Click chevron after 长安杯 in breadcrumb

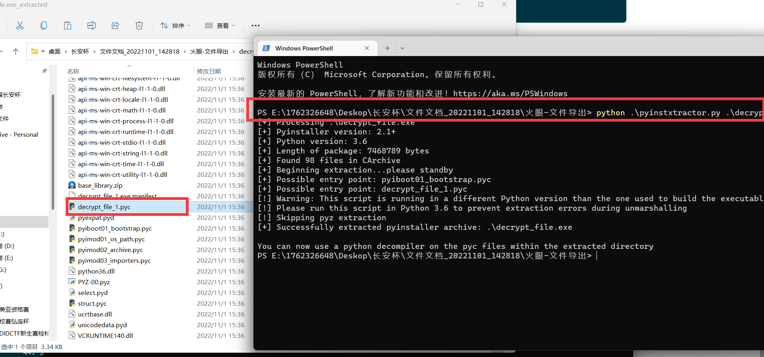94,51
